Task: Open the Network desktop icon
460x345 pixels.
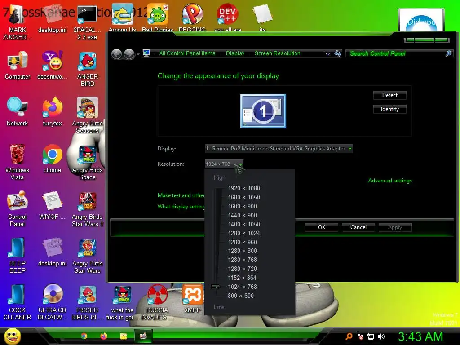Action: click(x=18, y=112)
